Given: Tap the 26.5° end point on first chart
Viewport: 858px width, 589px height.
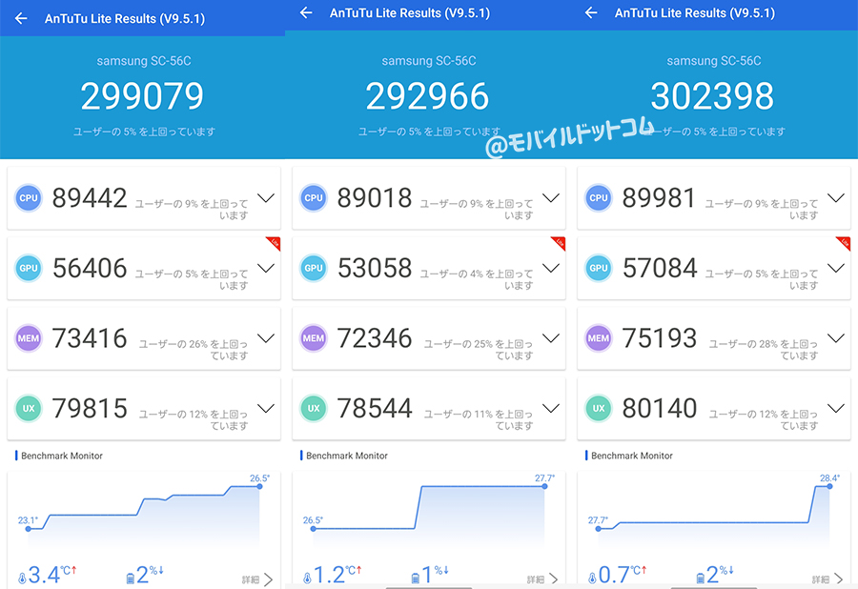Looking at the screenshot, I should click(x=259, y=486).
